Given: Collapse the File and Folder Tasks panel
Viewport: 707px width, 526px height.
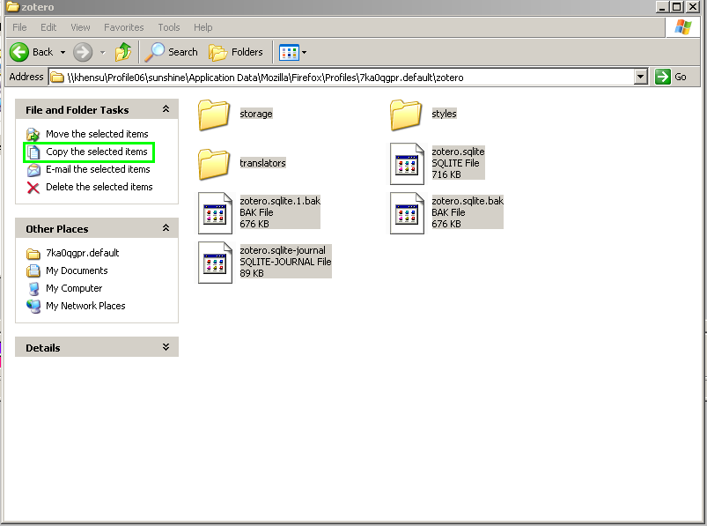Looking at the screenshot, I should (x=166, y=109).
